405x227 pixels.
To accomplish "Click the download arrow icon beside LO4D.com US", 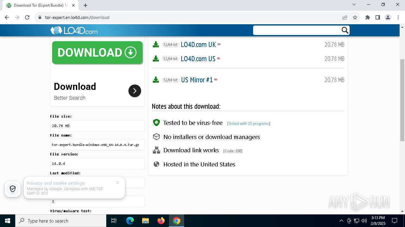I will tap(156, 59).
